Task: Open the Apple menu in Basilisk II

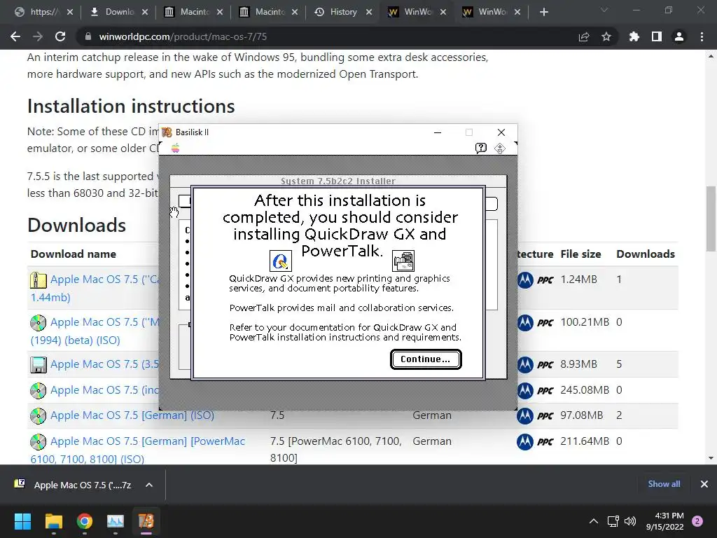Action: [176, 148]
